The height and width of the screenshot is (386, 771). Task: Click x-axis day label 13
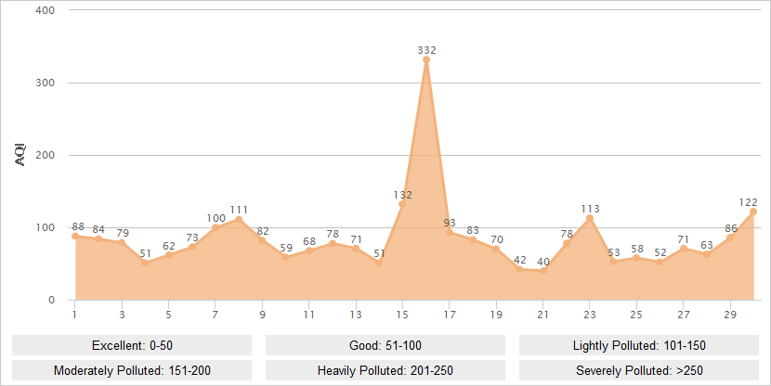pos(356,315)
